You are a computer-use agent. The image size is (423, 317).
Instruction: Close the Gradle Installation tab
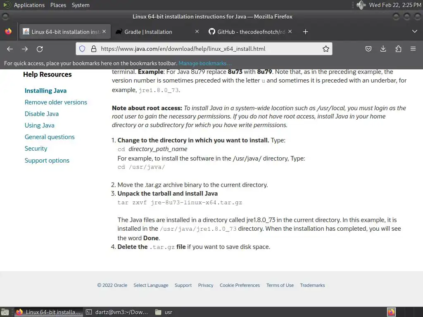(x=197, y=31)
